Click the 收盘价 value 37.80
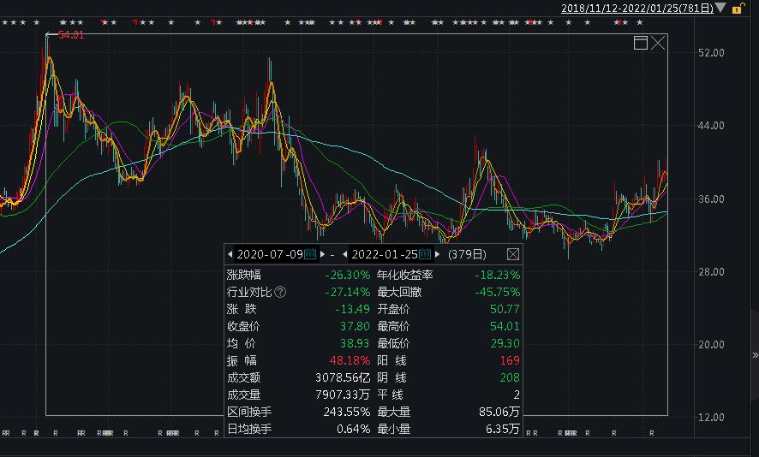The image size is (759, 457). 355,326
